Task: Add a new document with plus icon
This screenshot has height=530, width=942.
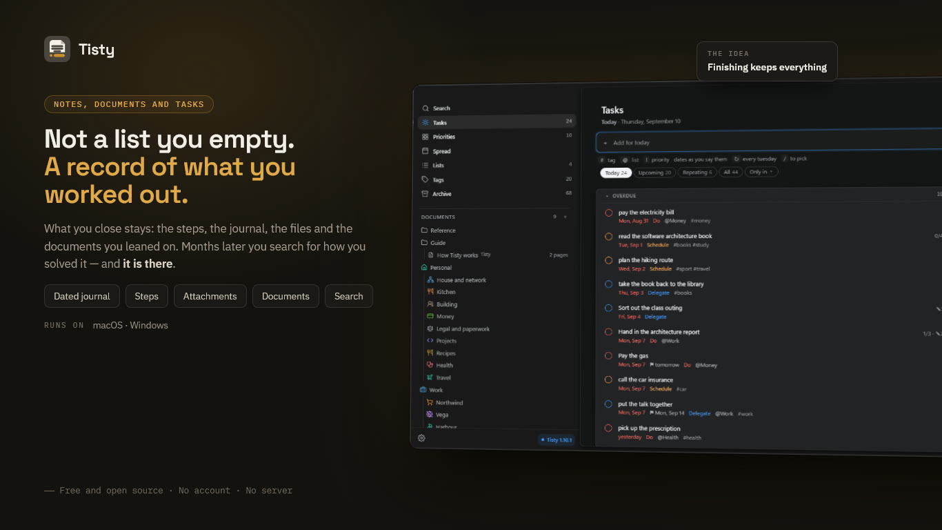Action: [565, 217]
